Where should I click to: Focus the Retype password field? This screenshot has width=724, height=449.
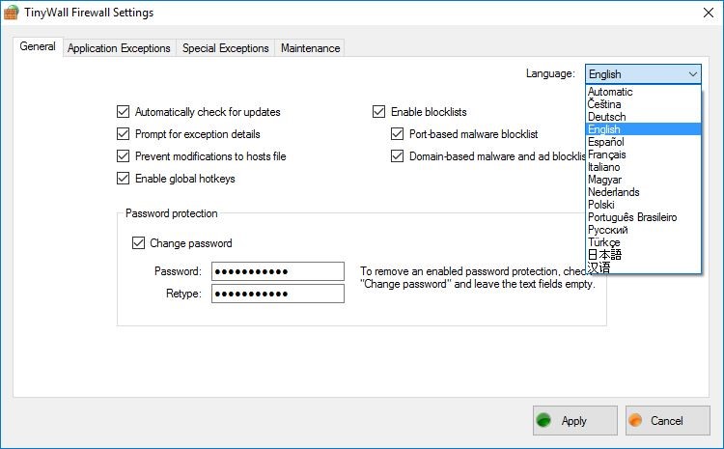coord(278,294)
